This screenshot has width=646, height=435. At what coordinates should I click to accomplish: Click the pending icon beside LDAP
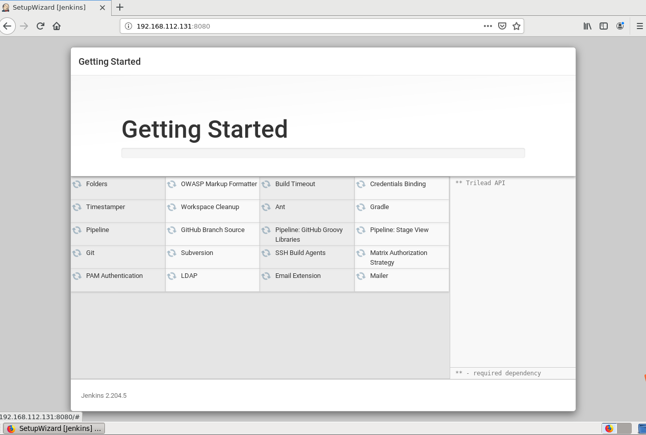pyautogui.click(x=172, y=276)
